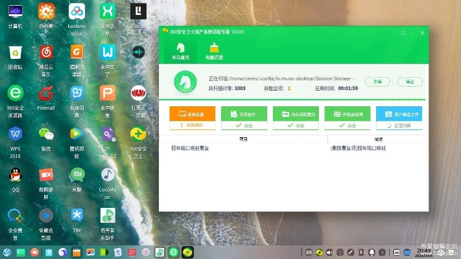Select the 用户确定文件 scan category
Viewport: 461px width, 259px height.
point(399,113)
